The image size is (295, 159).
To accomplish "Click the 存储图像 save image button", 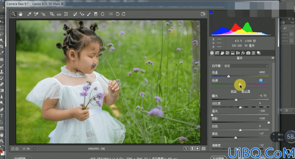I will (x=22, y=158).
